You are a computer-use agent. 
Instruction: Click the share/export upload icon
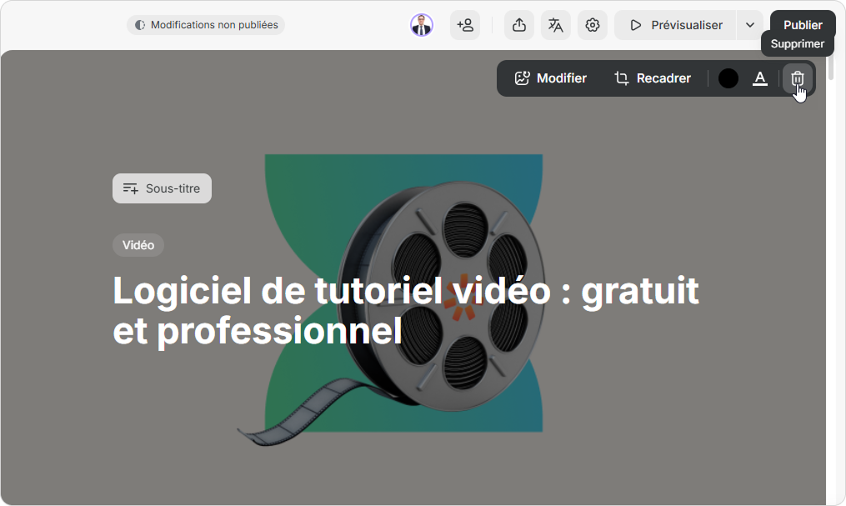coord(519,25)
